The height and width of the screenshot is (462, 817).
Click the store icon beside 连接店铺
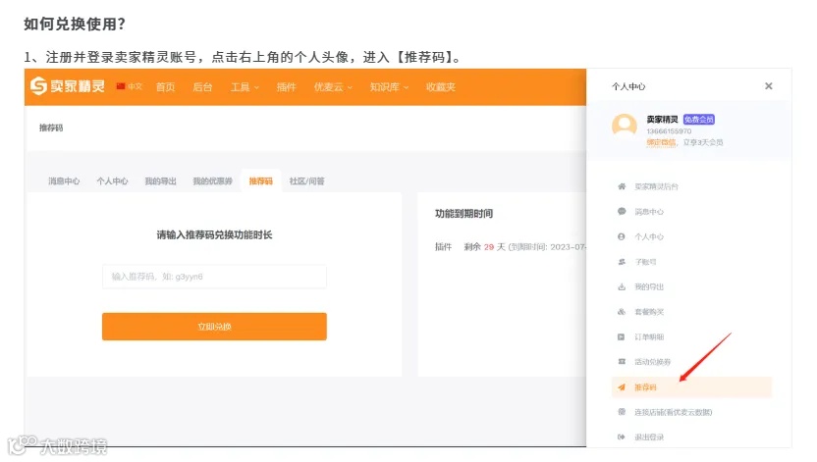point(622,412)
